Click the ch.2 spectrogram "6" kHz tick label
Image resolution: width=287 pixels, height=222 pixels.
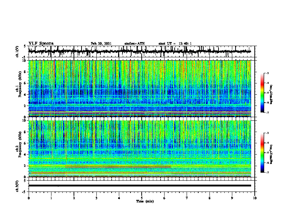click(25, 143)
